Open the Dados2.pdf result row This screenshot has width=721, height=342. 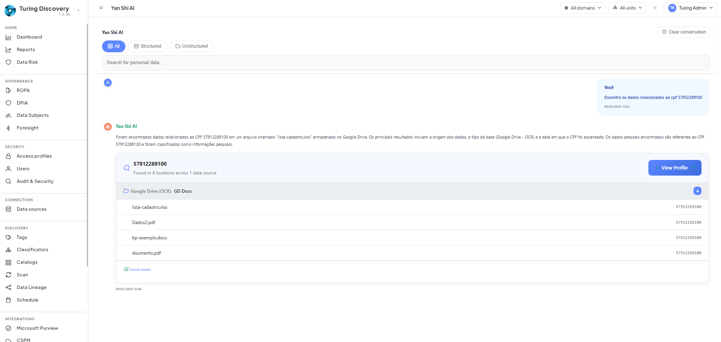pos(412,223)
